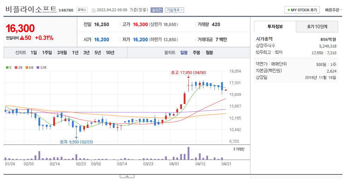Click the 최저 9,550 (02/23) chart marker

[x=77, y=142]
